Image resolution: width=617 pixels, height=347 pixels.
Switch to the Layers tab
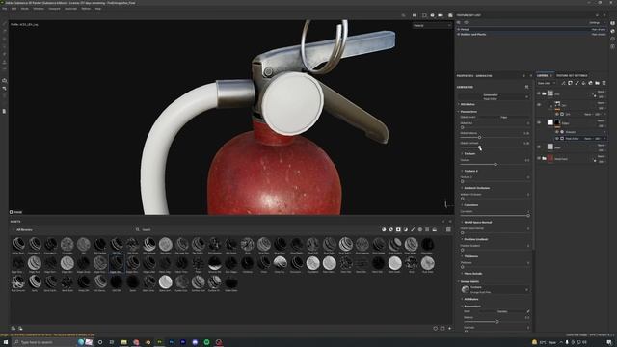coord(542,75)
